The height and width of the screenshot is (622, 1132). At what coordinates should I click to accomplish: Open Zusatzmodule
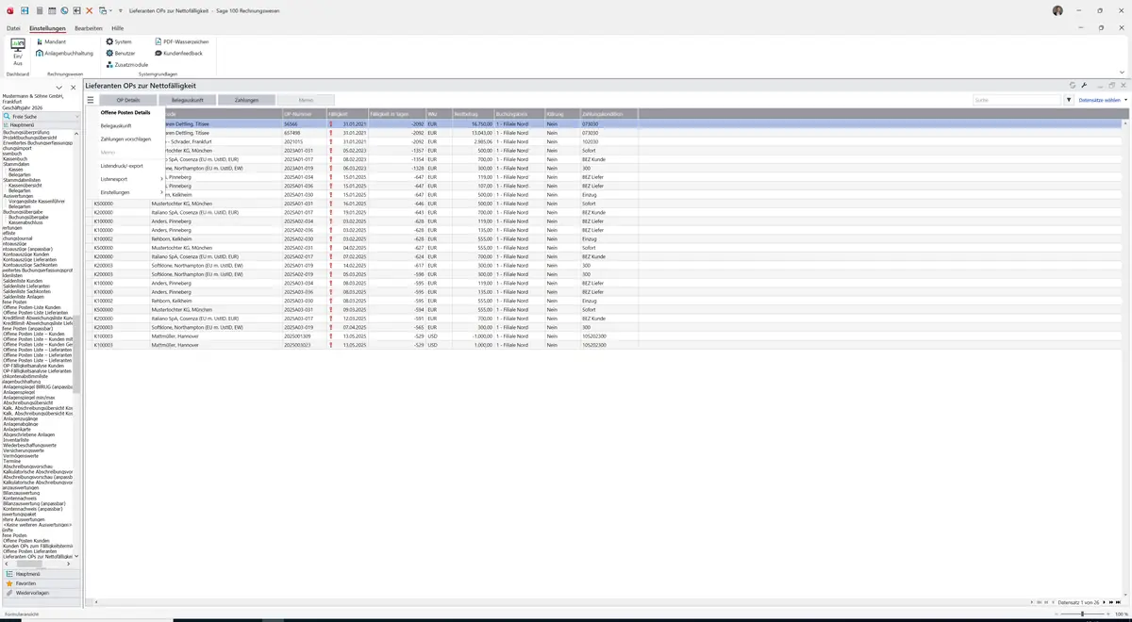coord(127,65)
